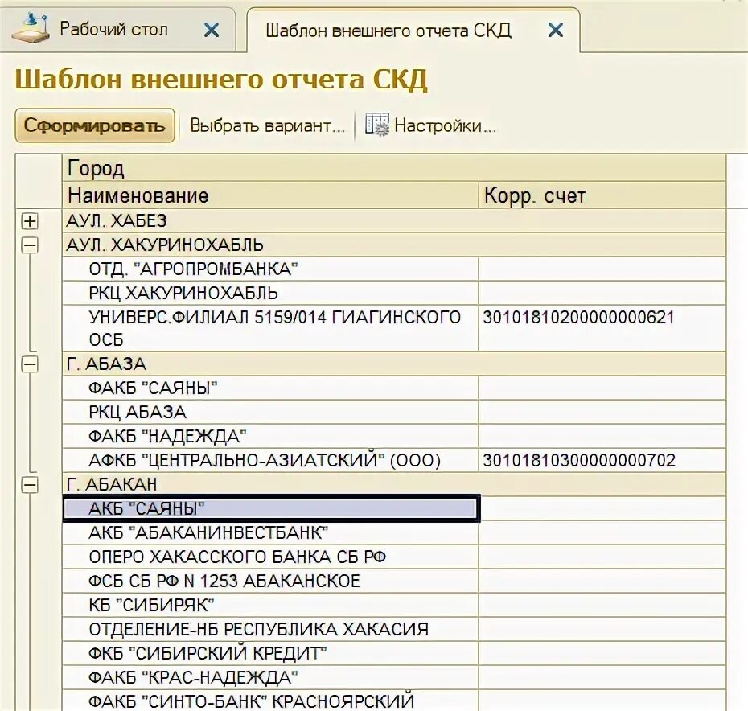Close the Шаблон внешнего отчета СКД tab

coord(555,30)
